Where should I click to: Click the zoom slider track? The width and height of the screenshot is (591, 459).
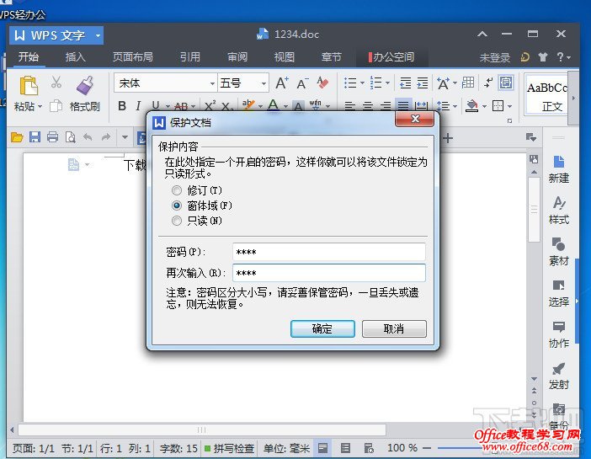click(x=461, y=448)
